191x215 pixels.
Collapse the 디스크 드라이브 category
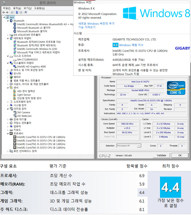8,56
